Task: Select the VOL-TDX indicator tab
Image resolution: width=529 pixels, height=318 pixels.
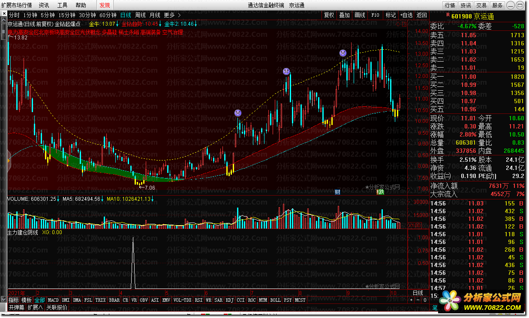Action: pos(182,300)
